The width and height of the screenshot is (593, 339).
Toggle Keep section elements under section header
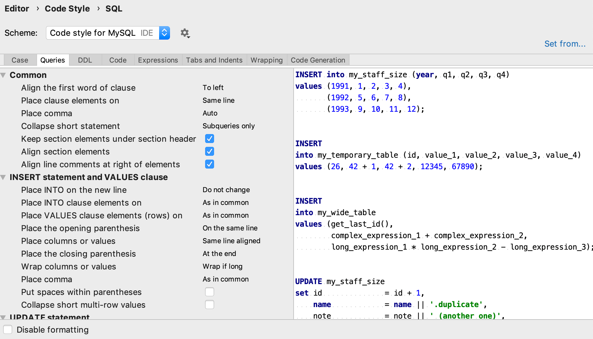pos(210,139)
